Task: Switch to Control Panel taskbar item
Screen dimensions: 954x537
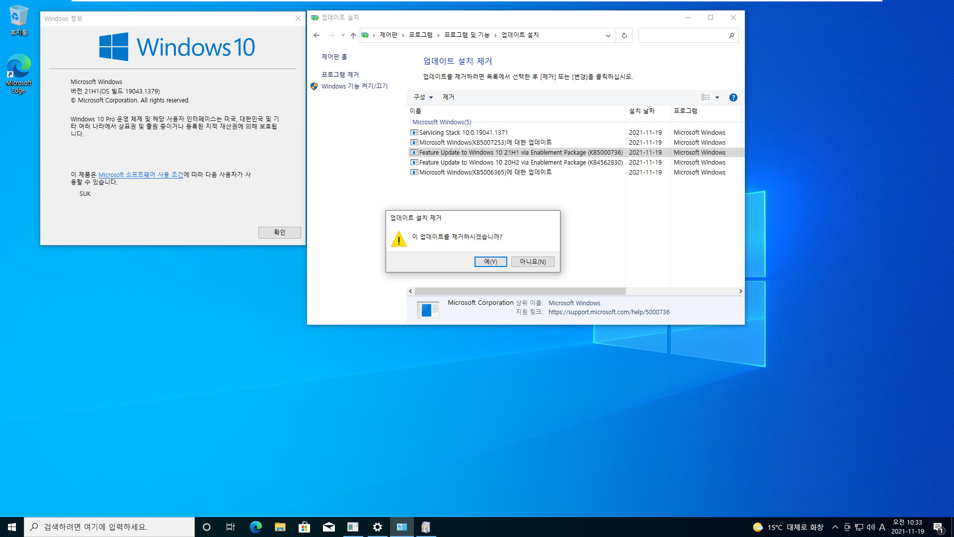Action: [x=402, y=527]
